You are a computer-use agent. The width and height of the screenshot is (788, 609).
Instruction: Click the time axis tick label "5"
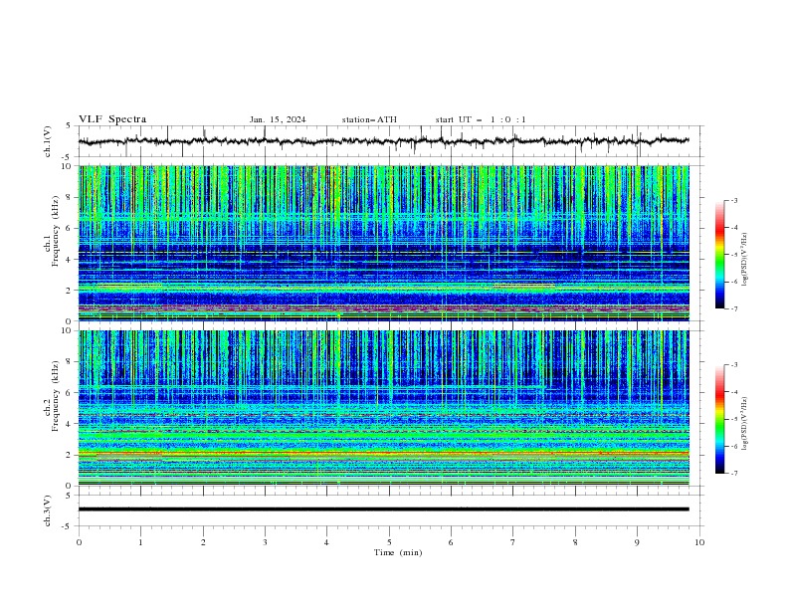coord(389,542)
